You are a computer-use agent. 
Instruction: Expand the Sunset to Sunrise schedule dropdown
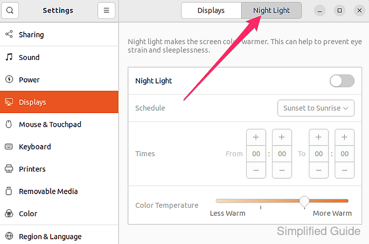coord(316,108)
